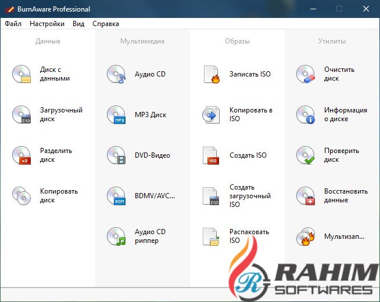Launch the Очистить диск eraser icon

pos(306,74)
